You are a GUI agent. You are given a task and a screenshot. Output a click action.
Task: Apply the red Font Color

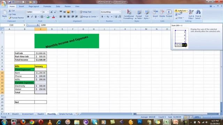(53, 17)
